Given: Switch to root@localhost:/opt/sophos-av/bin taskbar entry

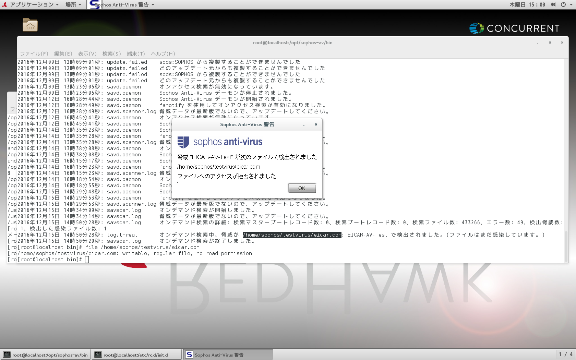Looking at the screenshot, I should pyautogui.click(x=46, y=355).
